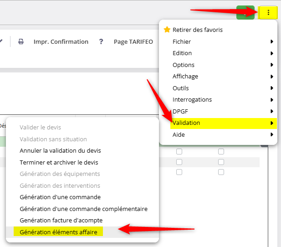This screenshot has width=281, height=247.
Task: Click Génération des équipements entry
Action: coord(60,174)
